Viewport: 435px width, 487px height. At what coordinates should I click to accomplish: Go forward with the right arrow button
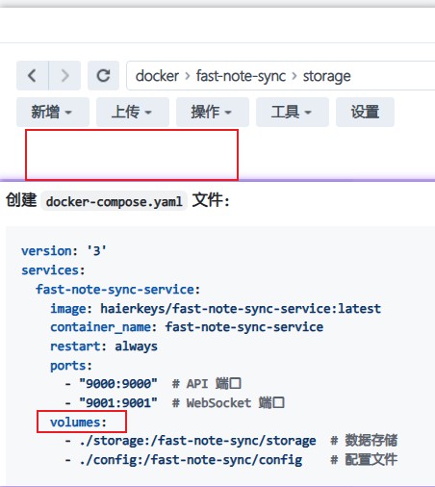[64, 76]
